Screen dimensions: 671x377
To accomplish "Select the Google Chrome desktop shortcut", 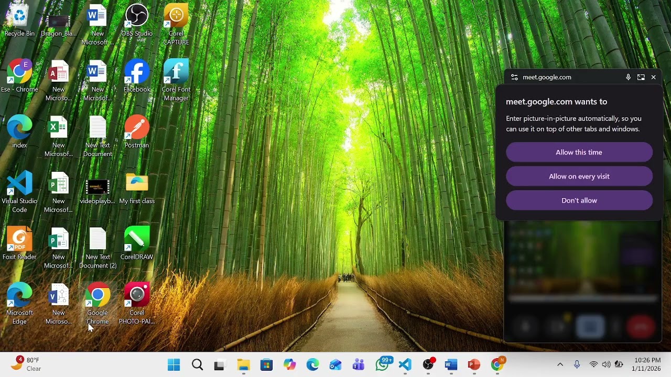I will point(98,304).
